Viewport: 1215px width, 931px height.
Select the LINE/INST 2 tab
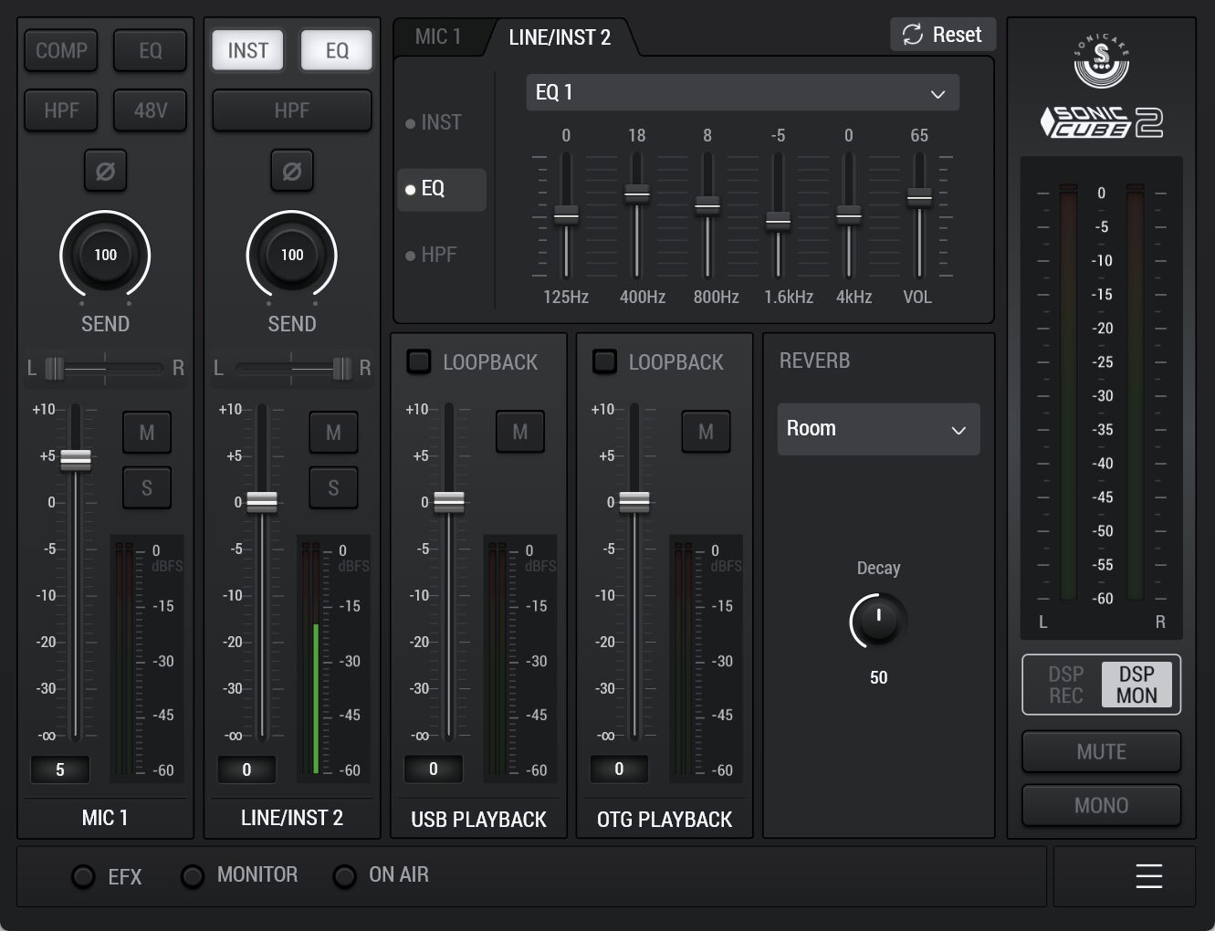point(560,37)
